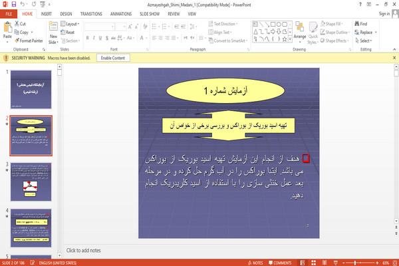Expand the Section dropdown
Viewport: 399px width, 266px height.
click(x=70, y=41)
